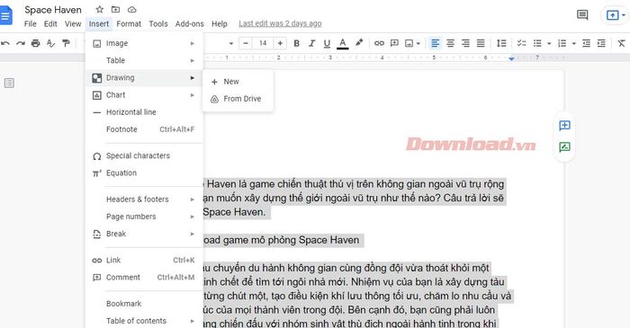This screenshot has width=630, height=328.
Task: Click the Share button icon
Action: 612,15
